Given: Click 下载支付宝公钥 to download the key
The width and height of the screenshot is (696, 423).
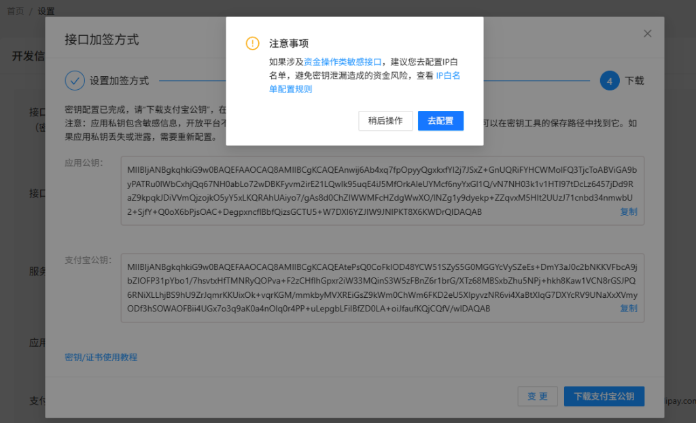Looking at the screenshot, I should pos(604,396).
